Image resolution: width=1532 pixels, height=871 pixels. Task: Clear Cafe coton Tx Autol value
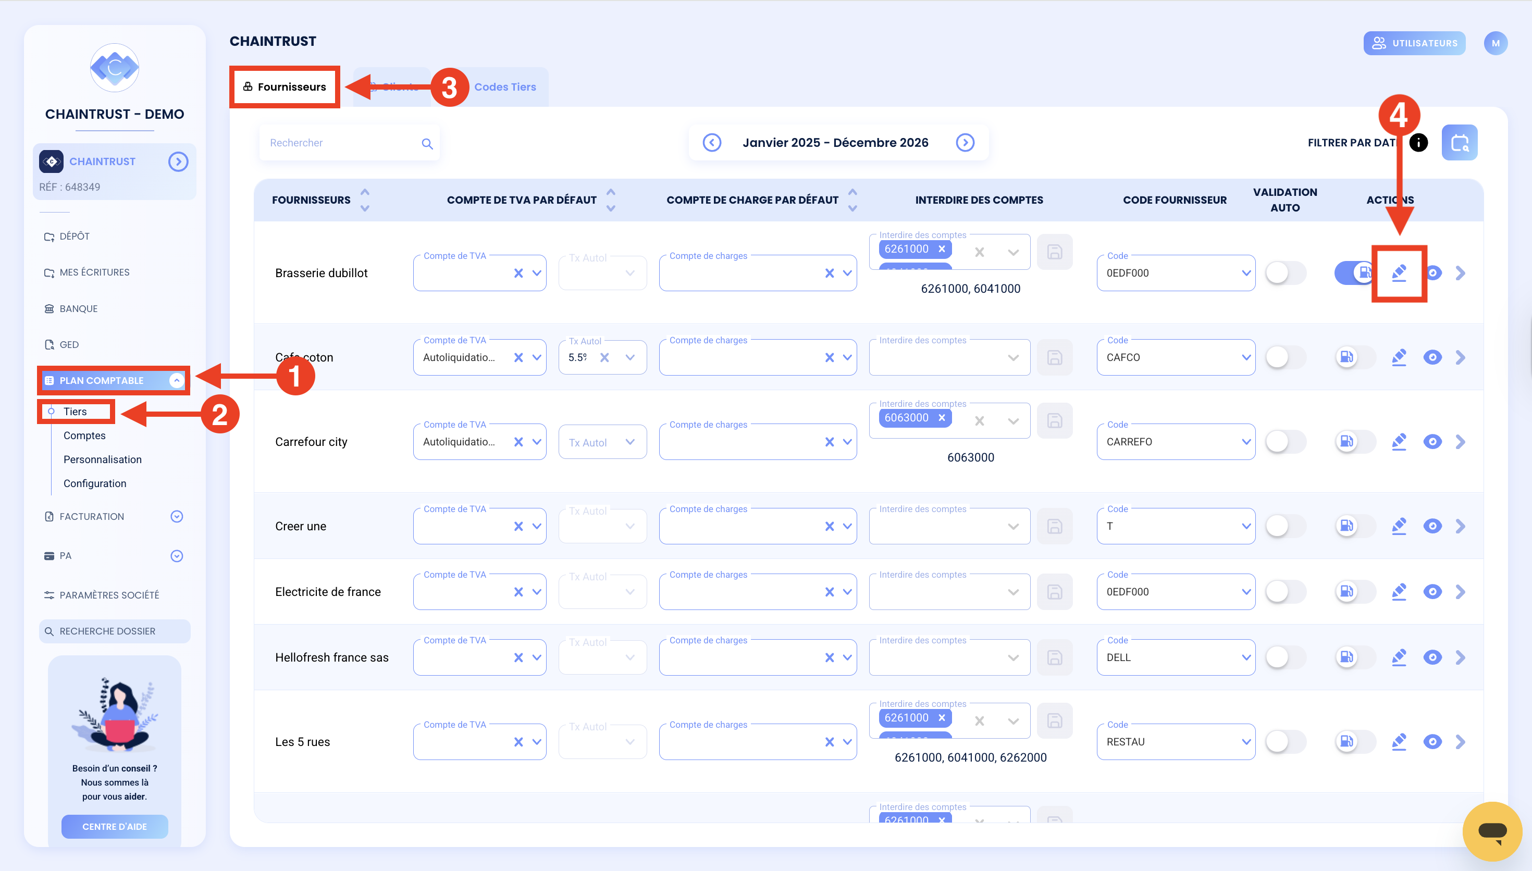click(x=604, y=357)
